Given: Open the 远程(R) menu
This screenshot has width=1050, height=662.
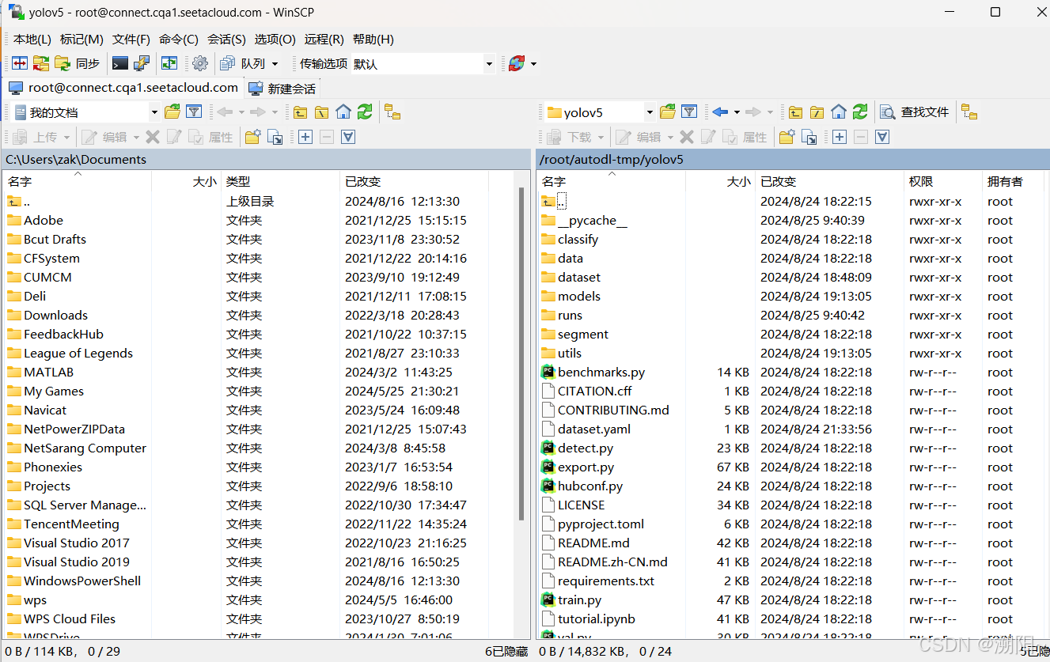Looking at the screenshot, I should point(324,39).
